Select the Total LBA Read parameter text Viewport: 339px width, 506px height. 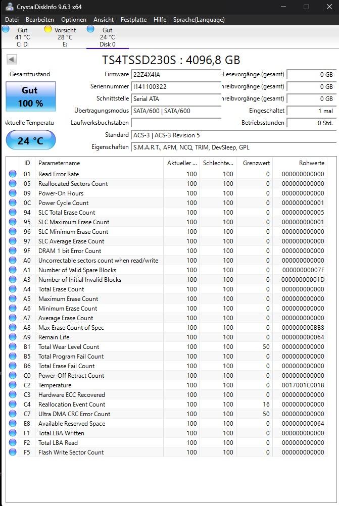(x=58, y=443)
